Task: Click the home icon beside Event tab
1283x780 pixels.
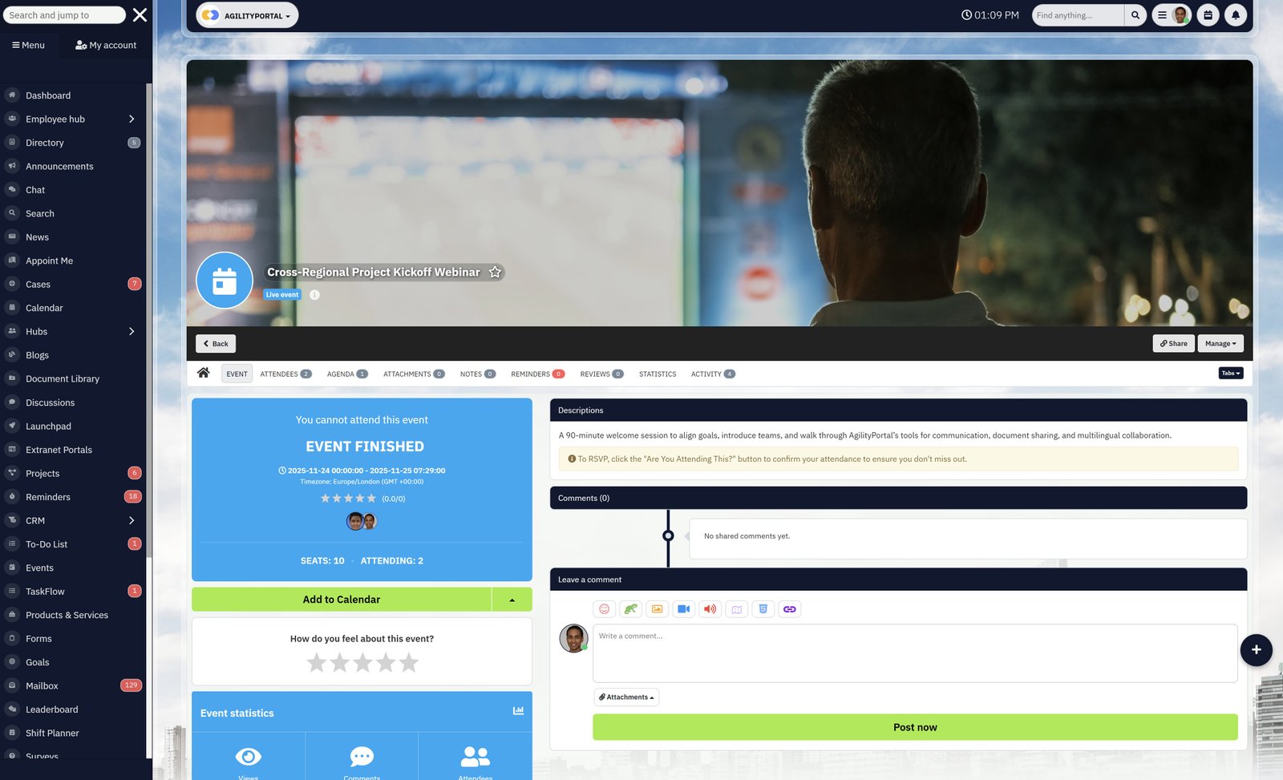Action: [x=204, y=373]
